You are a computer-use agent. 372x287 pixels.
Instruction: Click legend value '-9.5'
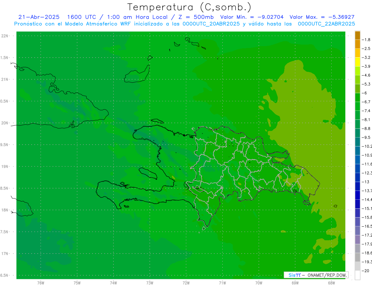point(366,137)
